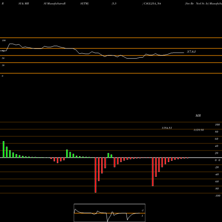This screenshot has width=222, height=222.
Task: Click the tallest green bar at left
Action: 4,150
